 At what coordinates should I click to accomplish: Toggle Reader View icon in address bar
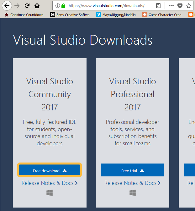click(158, 6)
